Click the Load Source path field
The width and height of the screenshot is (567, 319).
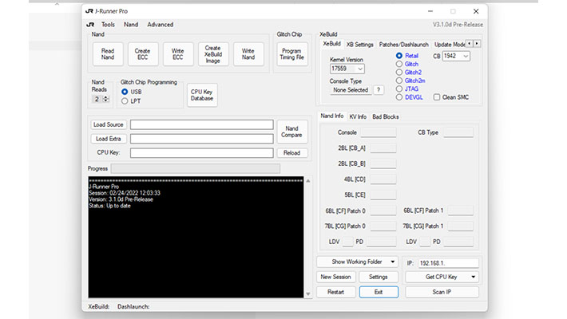click(x=202, y=124)
